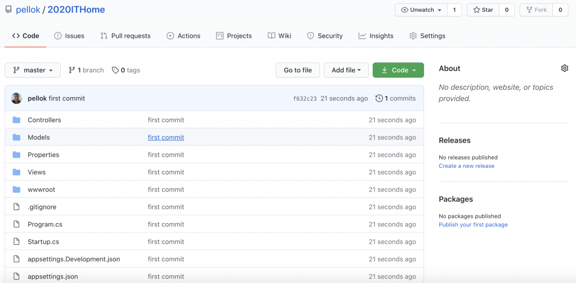Viewport: 576px width, 283px height.
Task: Switch to the Issues tab
Action: coord(69,36)
